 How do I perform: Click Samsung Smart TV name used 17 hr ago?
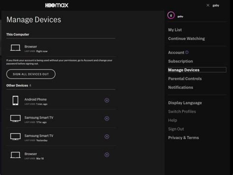click(39, 117)
